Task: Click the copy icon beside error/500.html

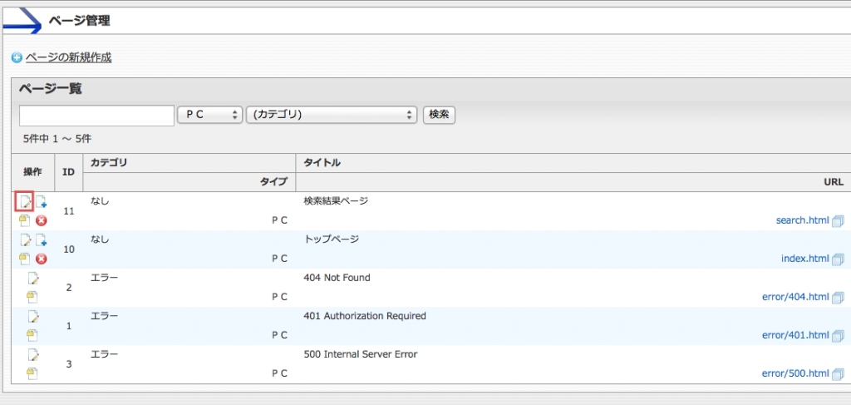Action: click(838, 373)
